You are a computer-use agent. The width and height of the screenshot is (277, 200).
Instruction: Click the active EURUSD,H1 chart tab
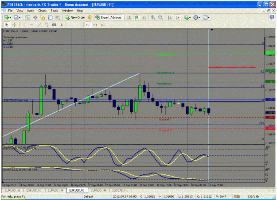pyautogui.click(x=77, y=190)
